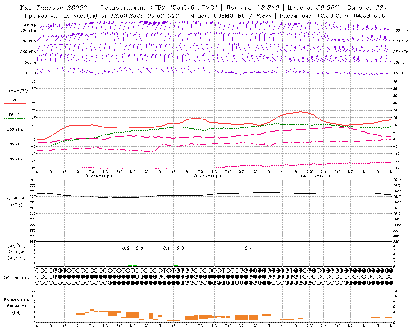Click the "Ветер" wind panel label
The width and height of the screenshot is (410, 328).
pos(29,24)
